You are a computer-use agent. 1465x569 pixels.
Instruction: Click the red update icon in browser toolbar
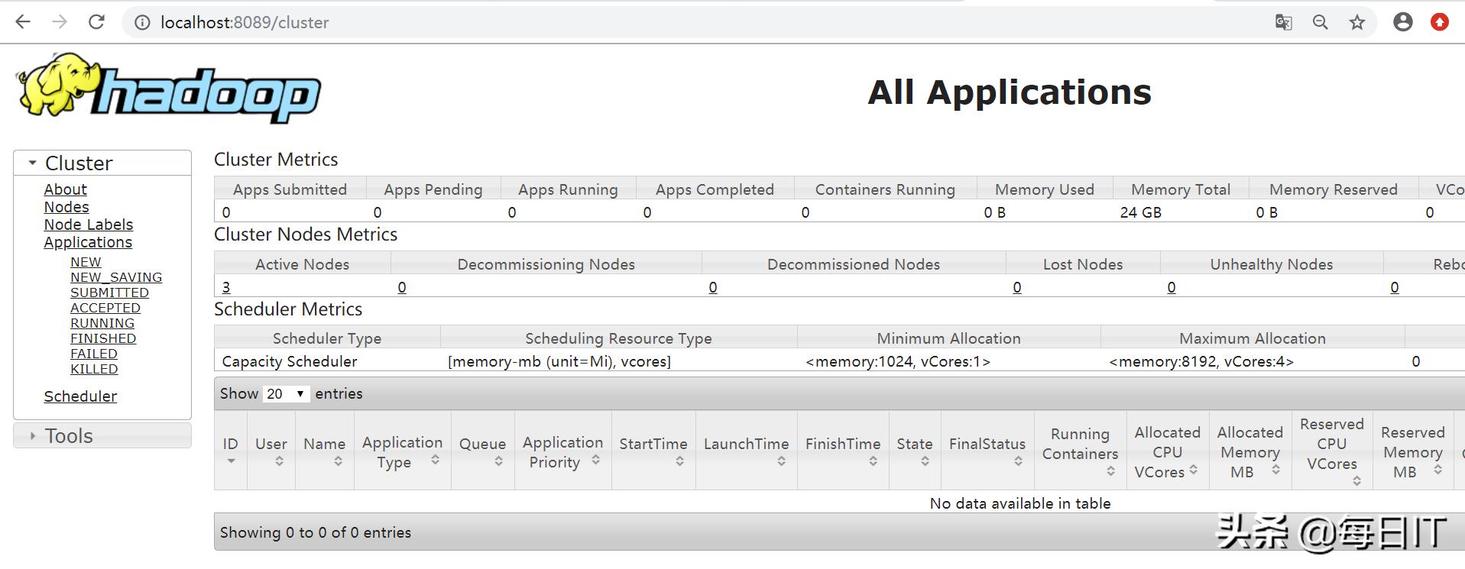point(1440,22)
